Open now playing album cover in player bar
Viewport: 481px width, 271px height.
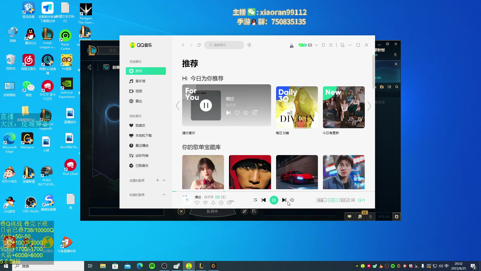click(x=187, y=200)
